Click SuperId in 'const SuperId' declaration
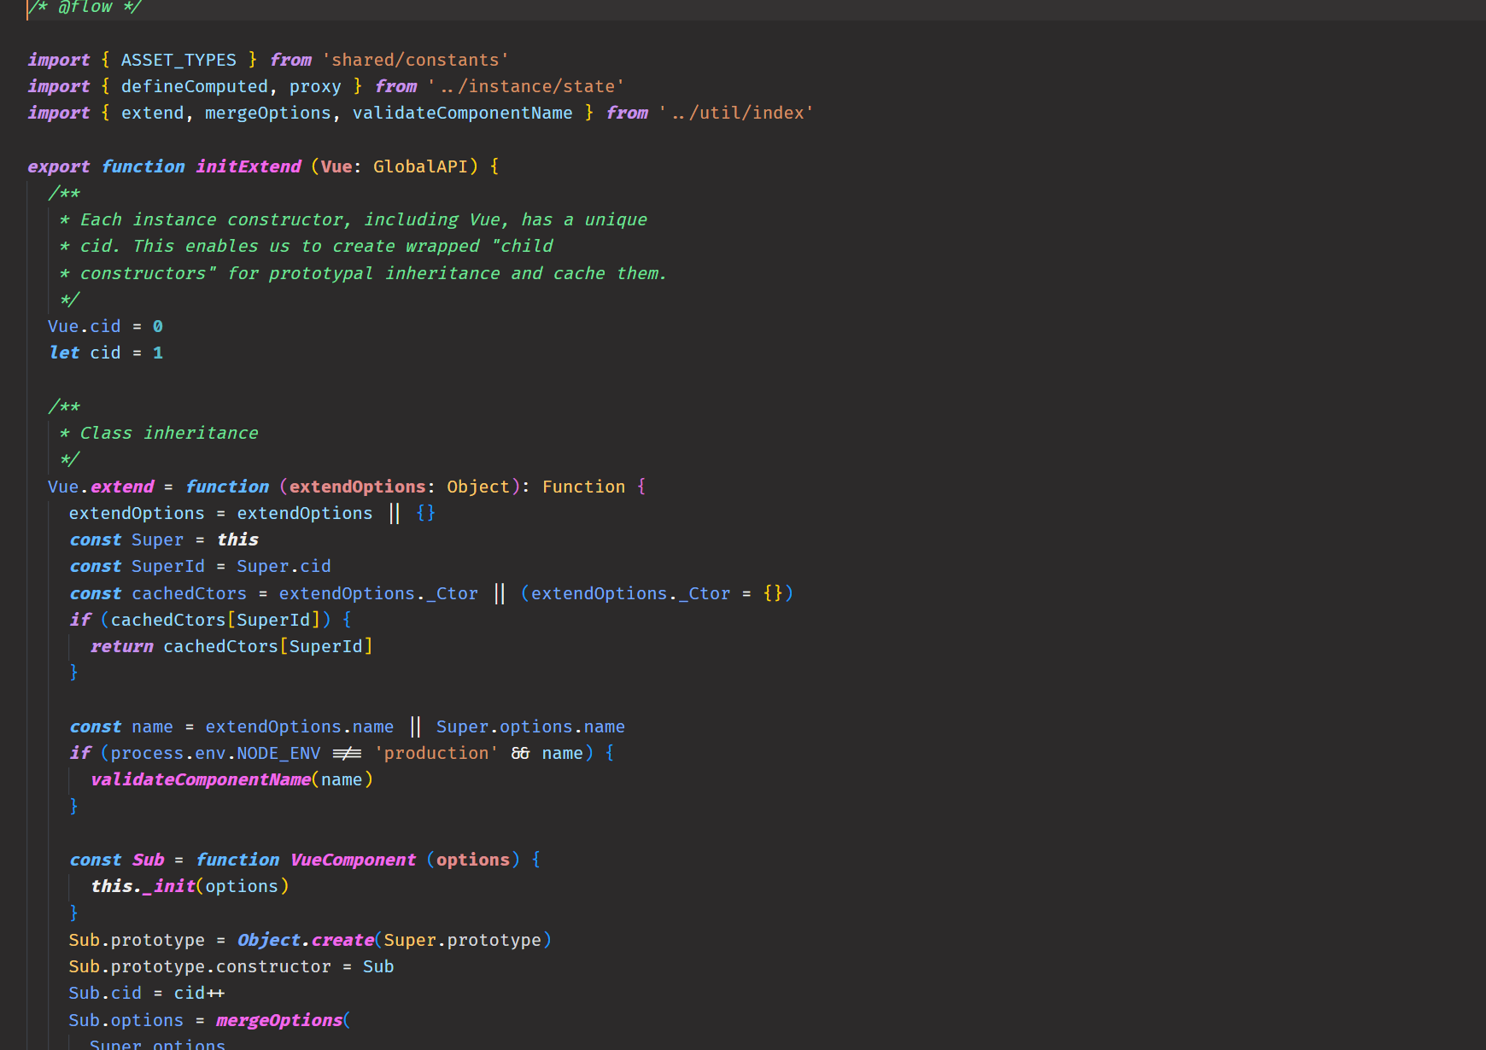 (168, 566)
